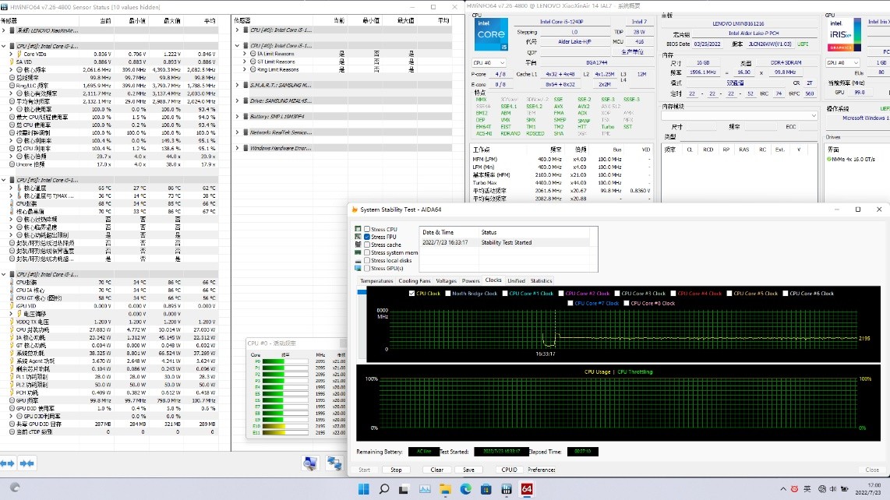Click the left navigation arrows in HWiNFO sensor footer
This screenshot has height=500, width=890.
(x=8, y=463)
